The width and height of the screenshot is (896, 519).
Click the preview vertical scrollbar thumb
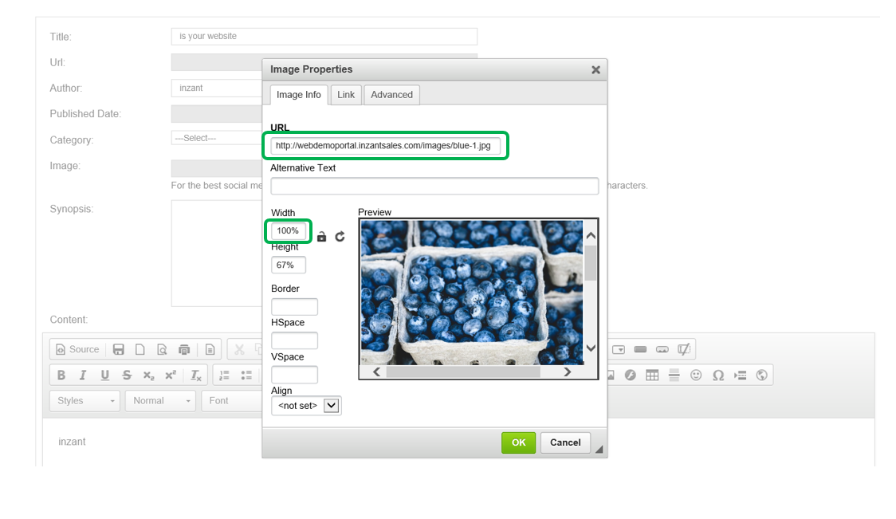click(591, 263)
